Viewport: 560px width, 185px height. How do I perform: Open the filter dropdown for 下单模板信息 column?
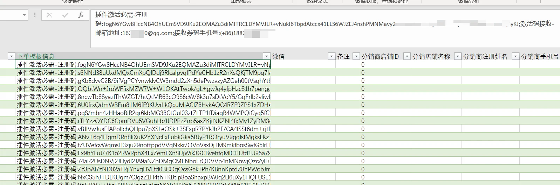click(266, 56)
